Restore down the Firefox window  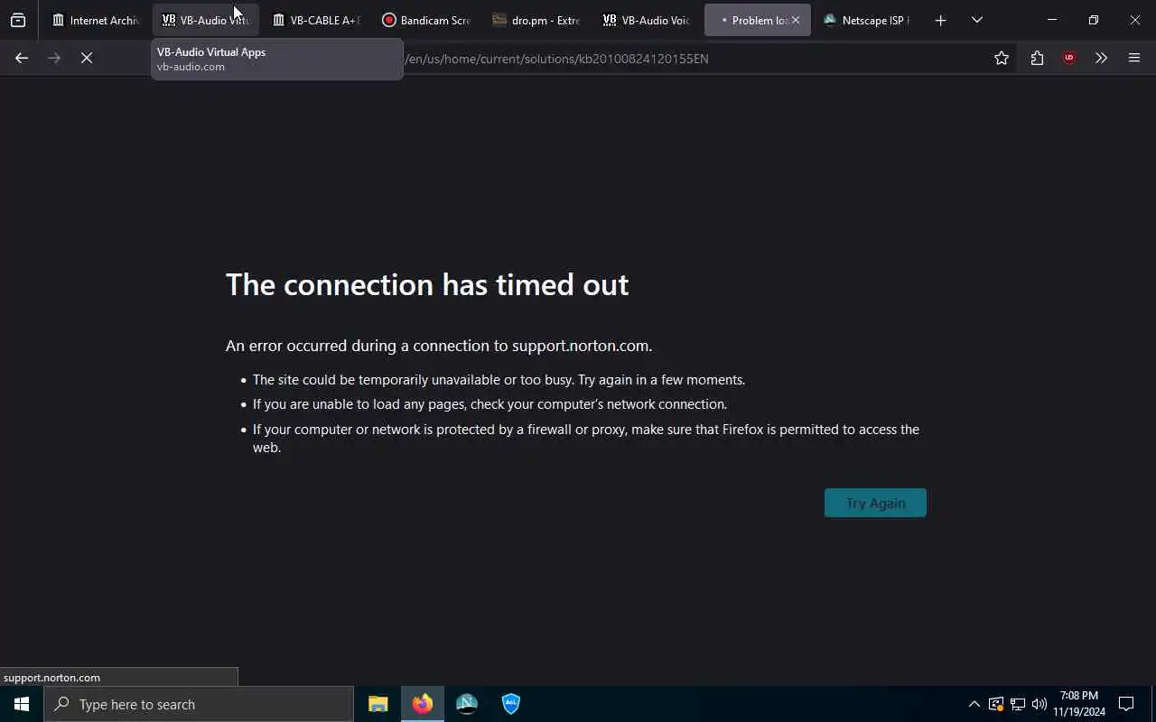click(1094, 20)
